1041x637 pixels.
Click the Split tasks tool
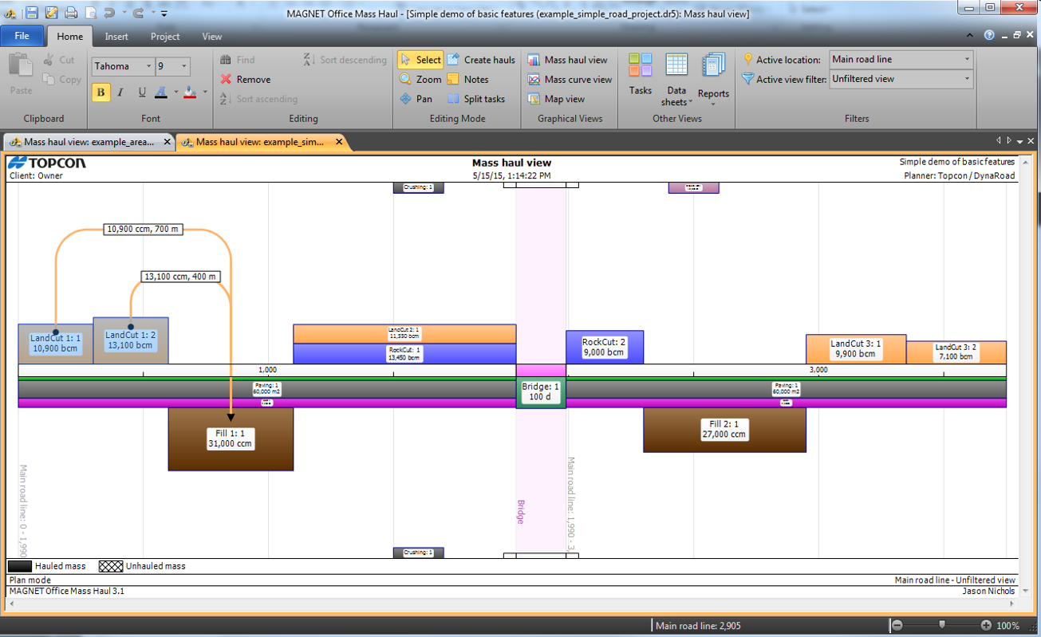483,98
